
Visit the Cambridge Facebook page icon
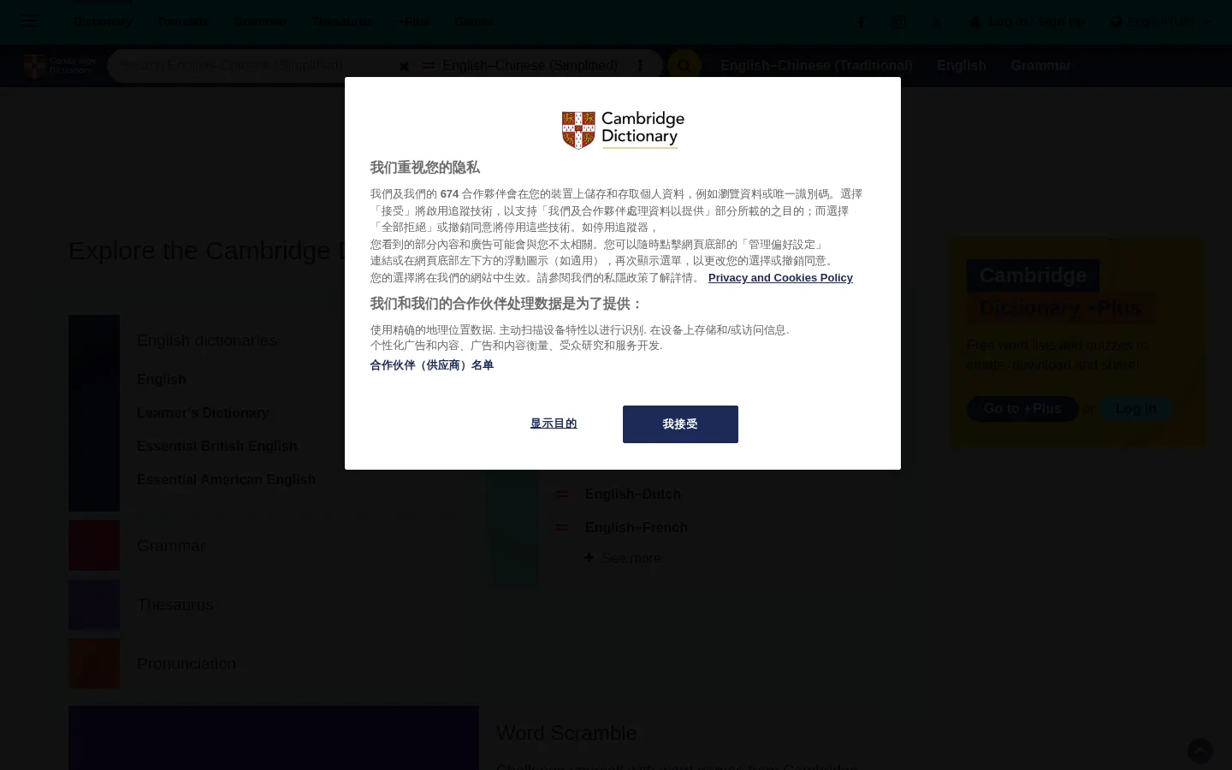click(862, 22)
